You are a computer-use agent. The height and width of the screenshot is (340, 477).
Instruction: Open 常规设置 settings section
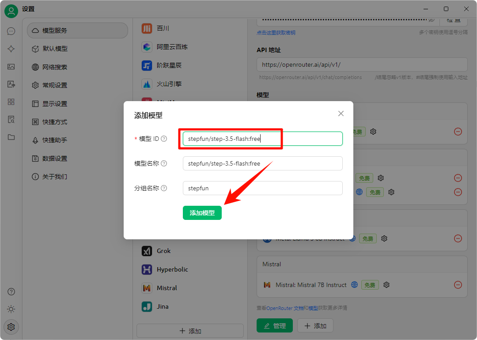coord(77,85)
